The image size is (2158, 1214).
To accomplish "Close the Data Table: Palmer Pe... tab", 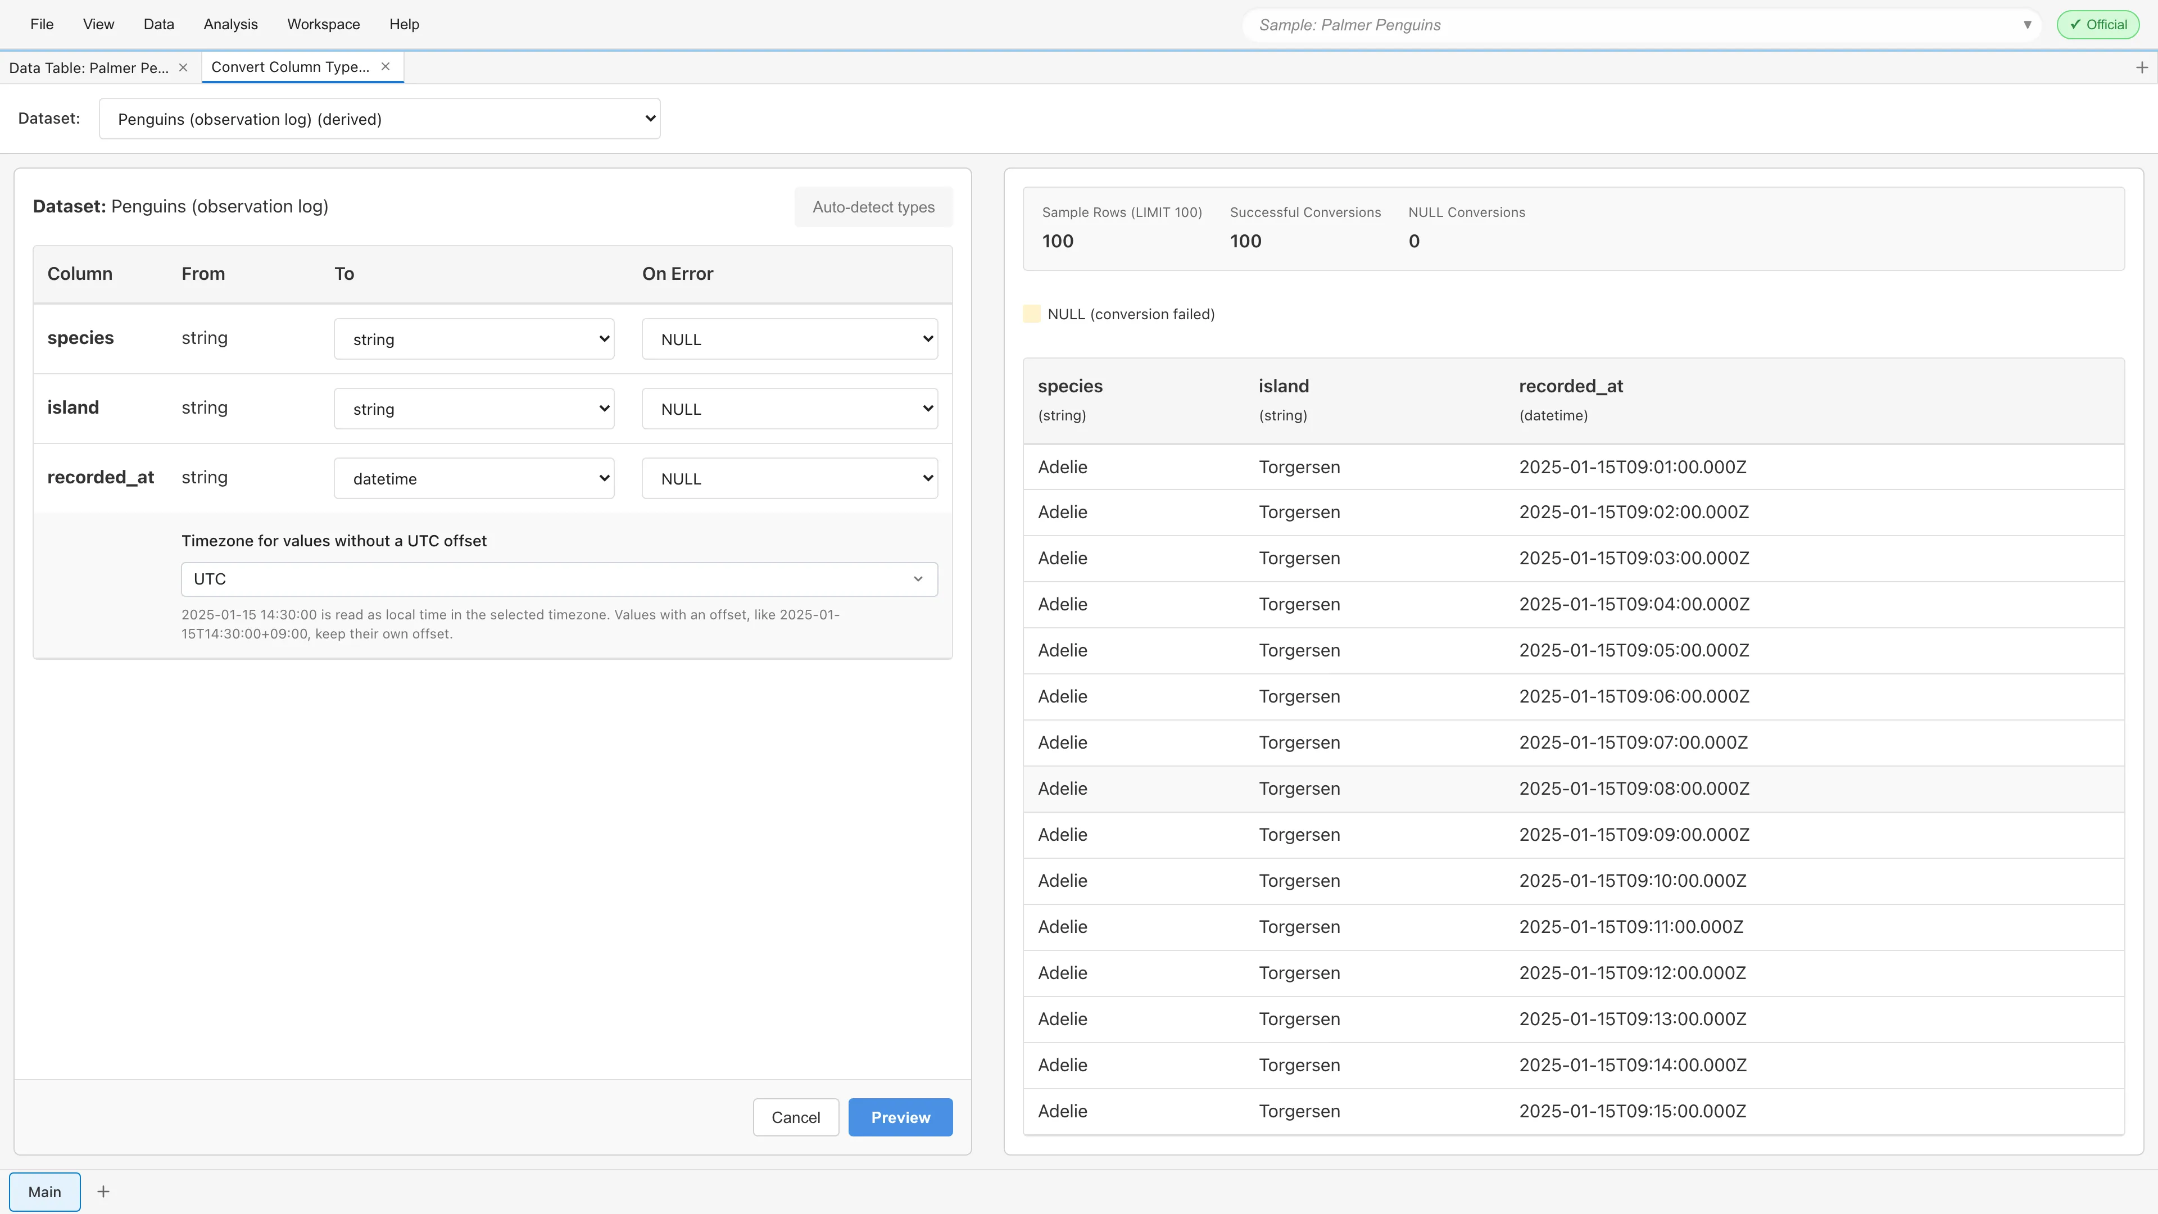I will point(183,67).
